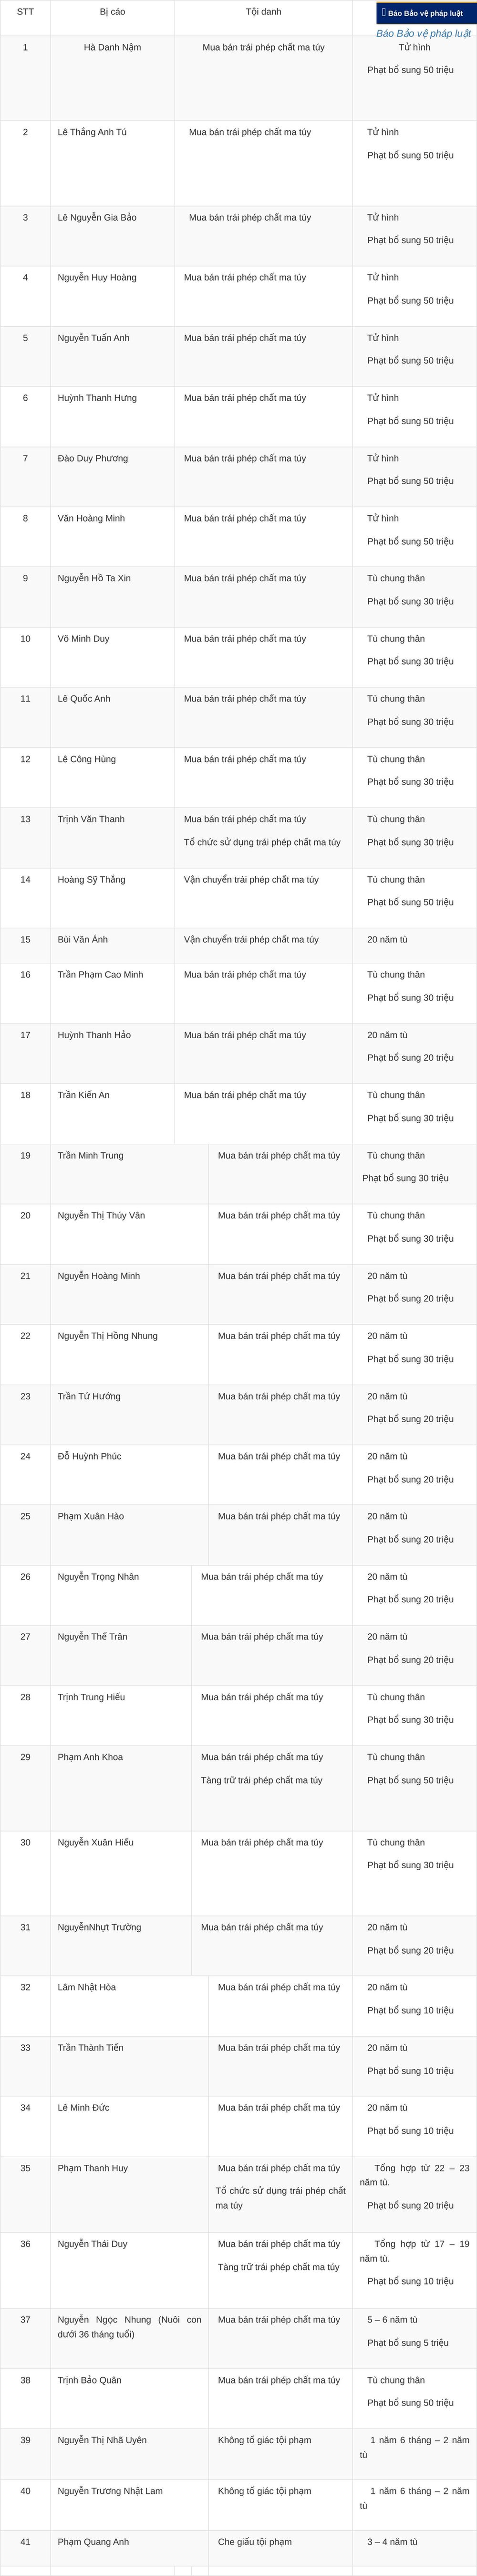Select the Tội danh column header
Viewport: 477px width, 2576px height.
[x=263, y=12]
